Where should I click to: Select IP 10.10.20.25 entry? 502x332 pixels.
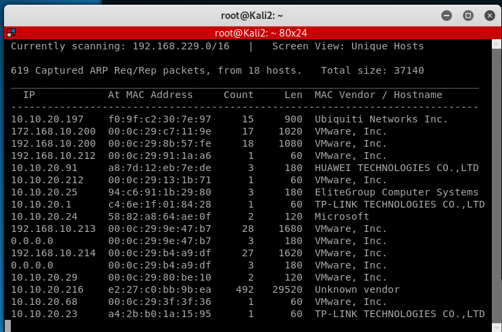tap(44, 192)
